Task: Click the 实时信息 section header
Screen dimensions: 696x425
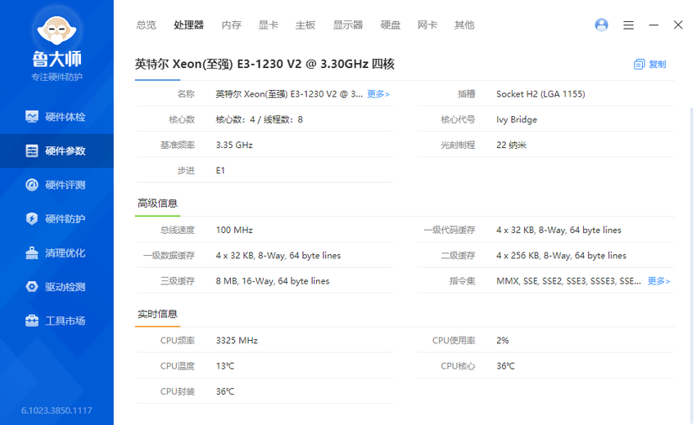Action: point(157,314)
